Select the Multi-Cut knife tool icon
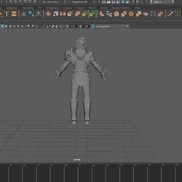The height and width of the screenshot is (182, 182). point(170,14)
